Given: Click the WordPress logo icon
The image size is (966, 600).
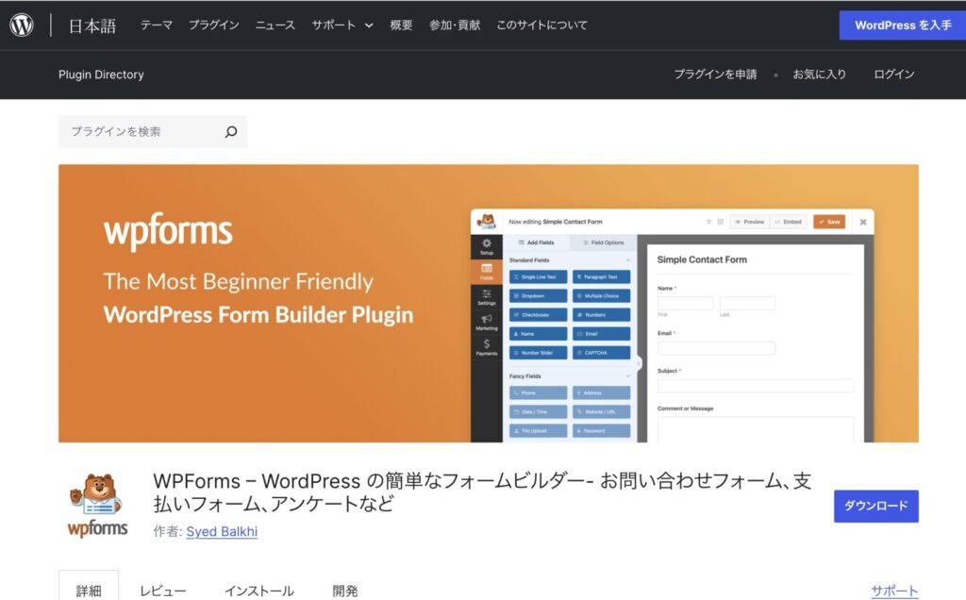Looking at the screenshot, I should coord(22,25).
